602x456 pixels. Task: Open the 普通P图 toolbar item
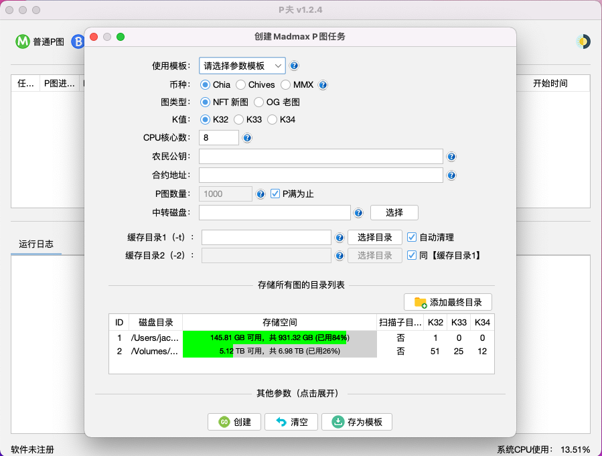(x=40, y=42)
